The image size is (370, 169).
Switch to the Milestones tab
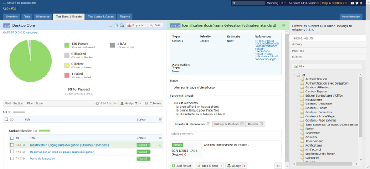click(43, 17)
